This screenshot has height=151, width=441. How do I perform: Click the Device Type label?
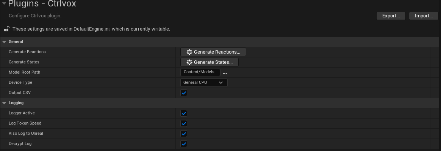(20, 83)
